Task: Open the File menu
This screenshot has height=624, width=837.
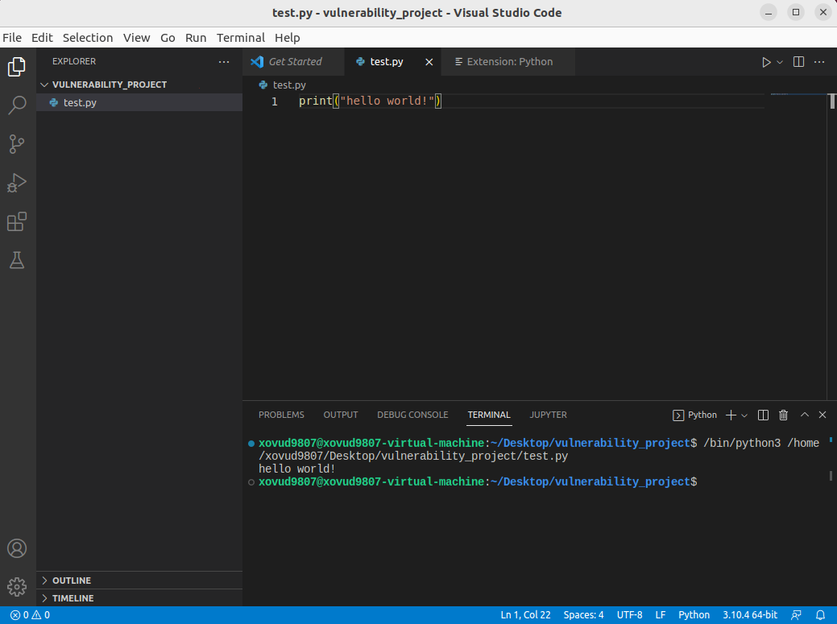Action: [x=12, y=38]
